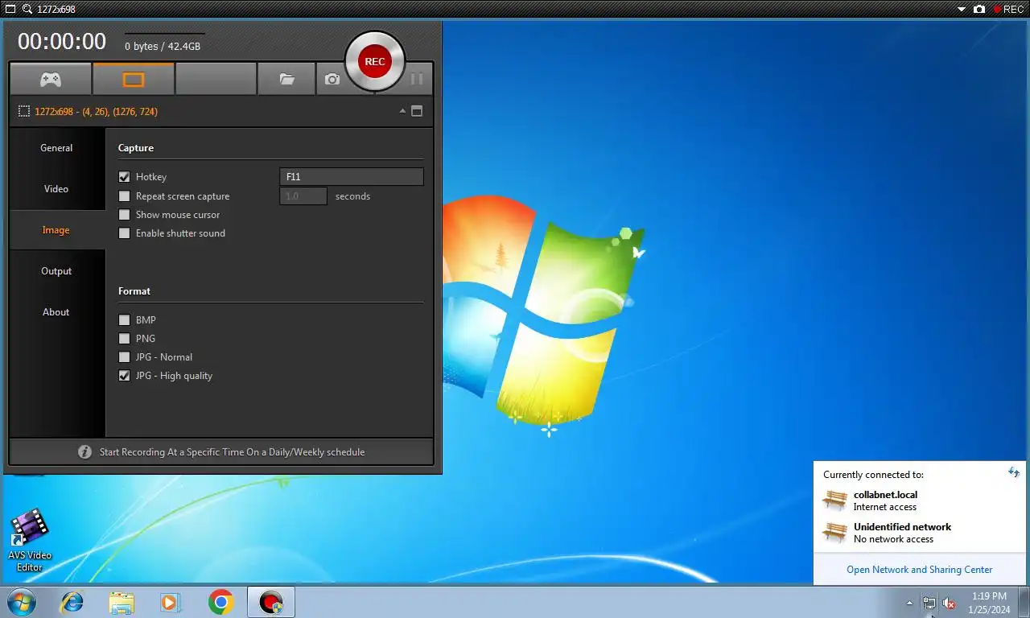Click the fullscreen rectangle icon in capture bar
1030x618 pixels.
coord(10,9)
